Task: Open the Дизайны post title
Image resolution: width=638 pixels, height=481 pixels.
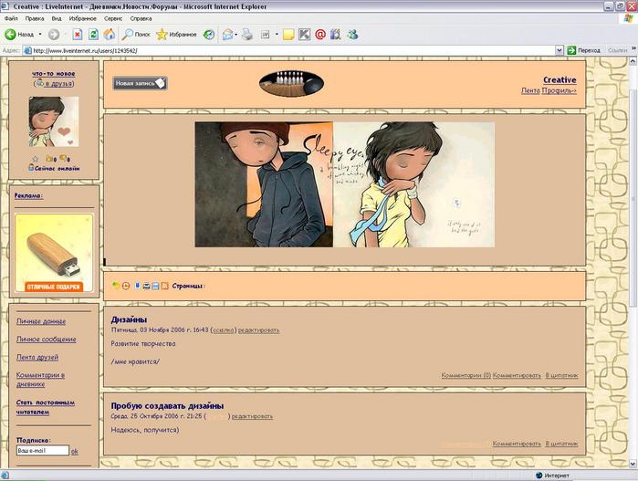Action: (x=129, y=320)
